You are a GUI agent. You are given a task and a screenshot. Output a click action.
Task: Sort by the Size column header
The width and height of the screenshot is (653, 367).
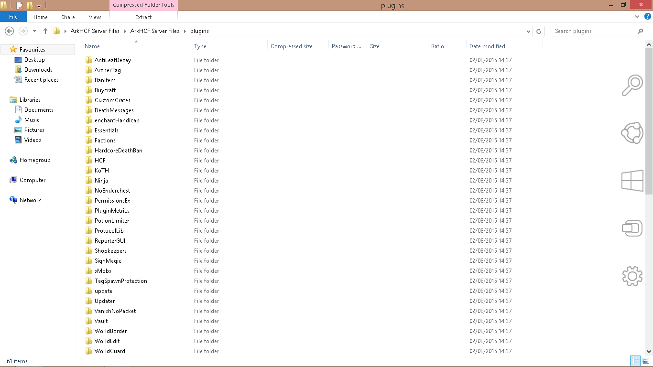(x=375, y=46)
